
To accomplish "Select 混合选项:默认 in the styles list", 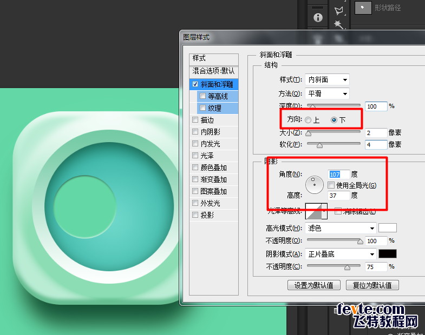I will (x=213, y=71).
